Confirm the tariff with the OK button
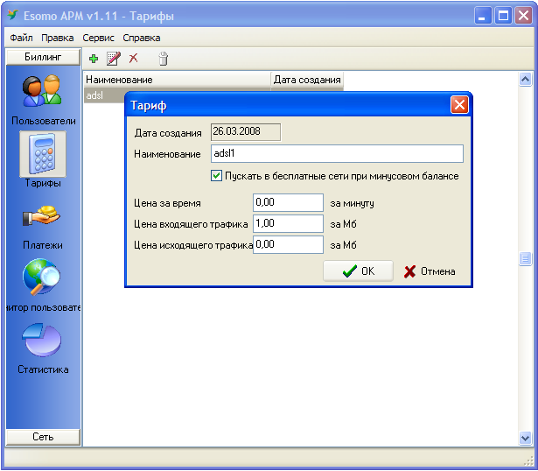This screenshot has height=471, width=538. [x=358, y=271]
